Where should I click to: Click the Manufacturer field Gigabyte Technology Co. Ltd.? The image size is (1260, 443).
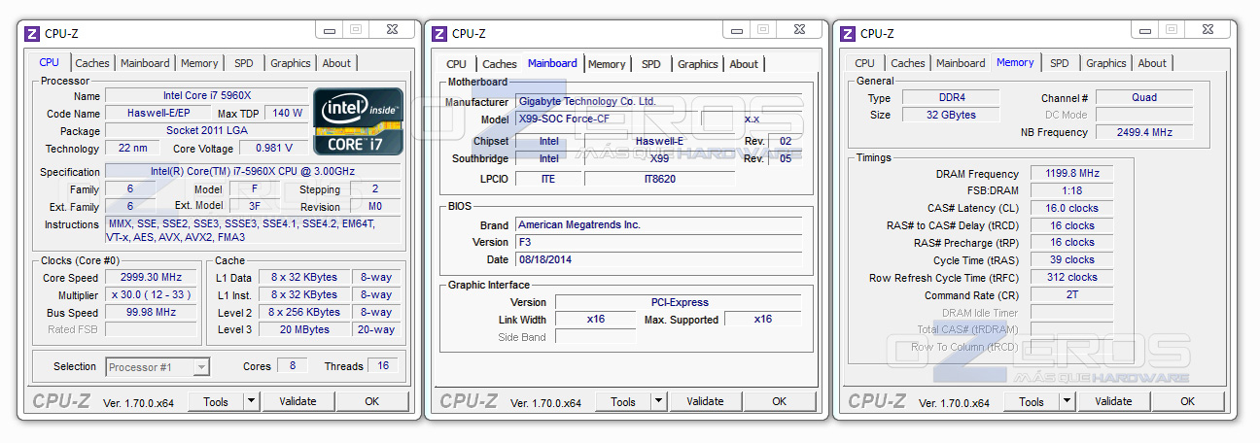pyautogui.click(x=659, y=101)
